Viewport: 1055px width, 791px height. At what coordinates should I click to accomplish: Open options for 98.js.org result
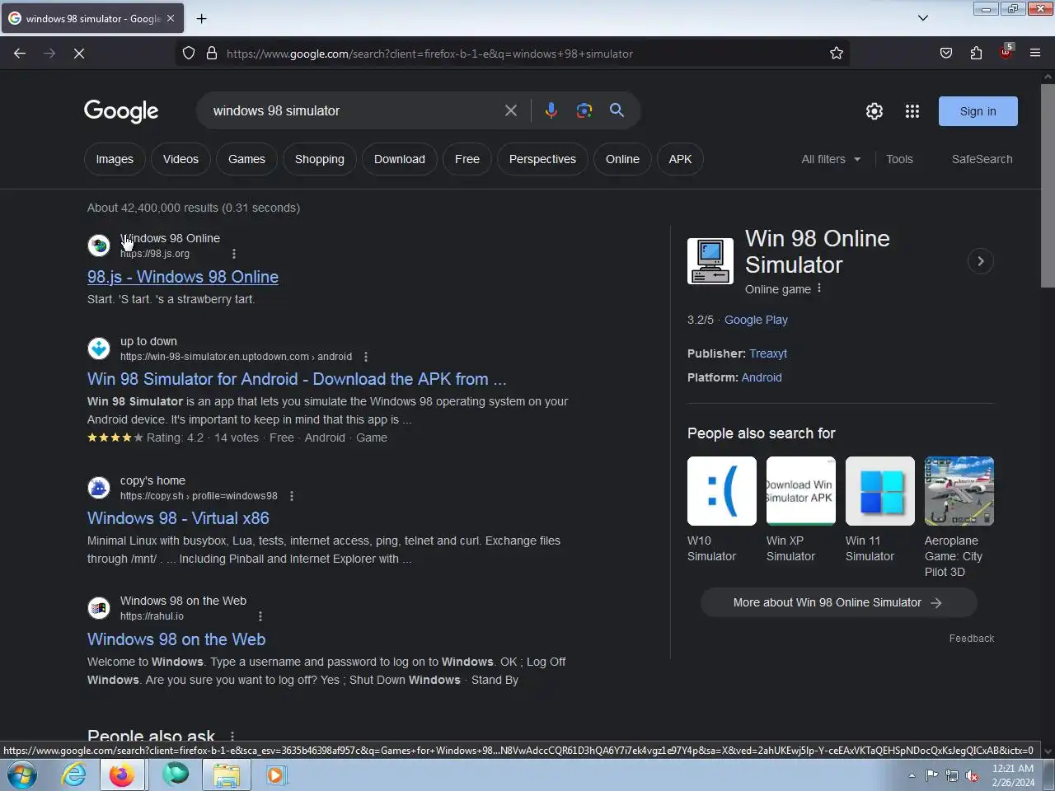tap(234, 254)
